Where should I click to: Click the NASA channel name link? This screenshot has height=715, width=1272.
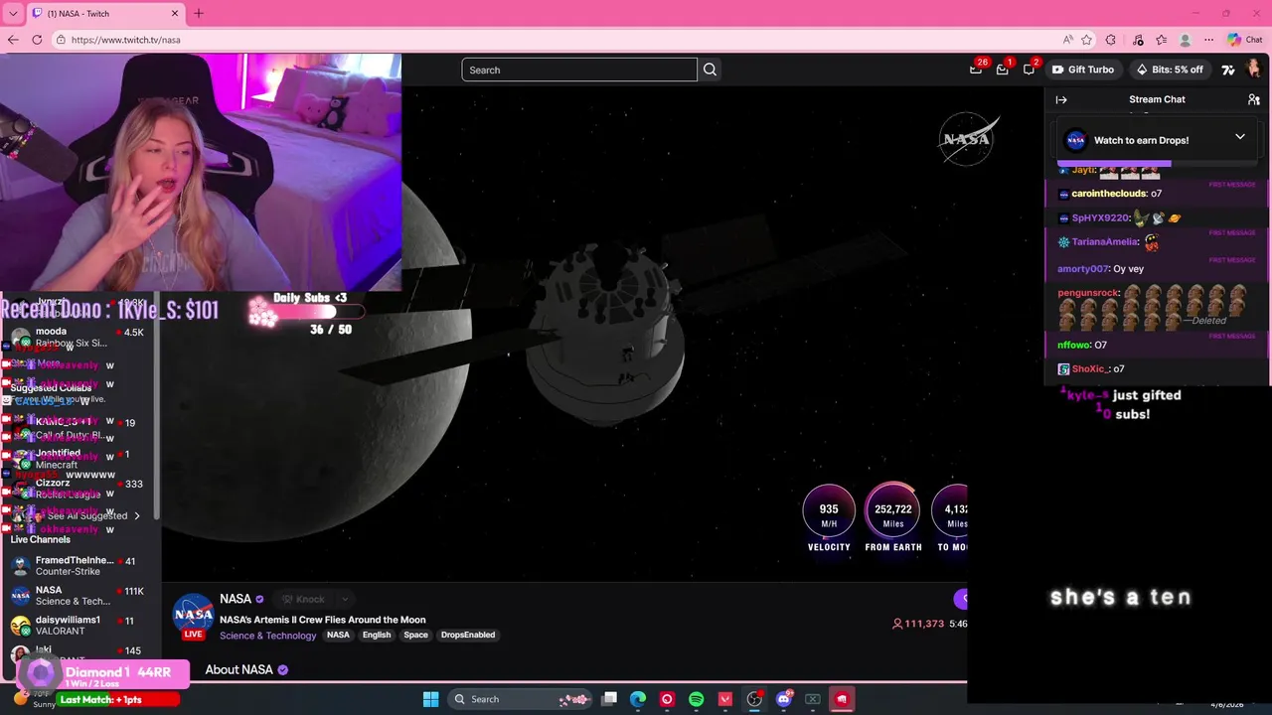[x=236, y=599]
